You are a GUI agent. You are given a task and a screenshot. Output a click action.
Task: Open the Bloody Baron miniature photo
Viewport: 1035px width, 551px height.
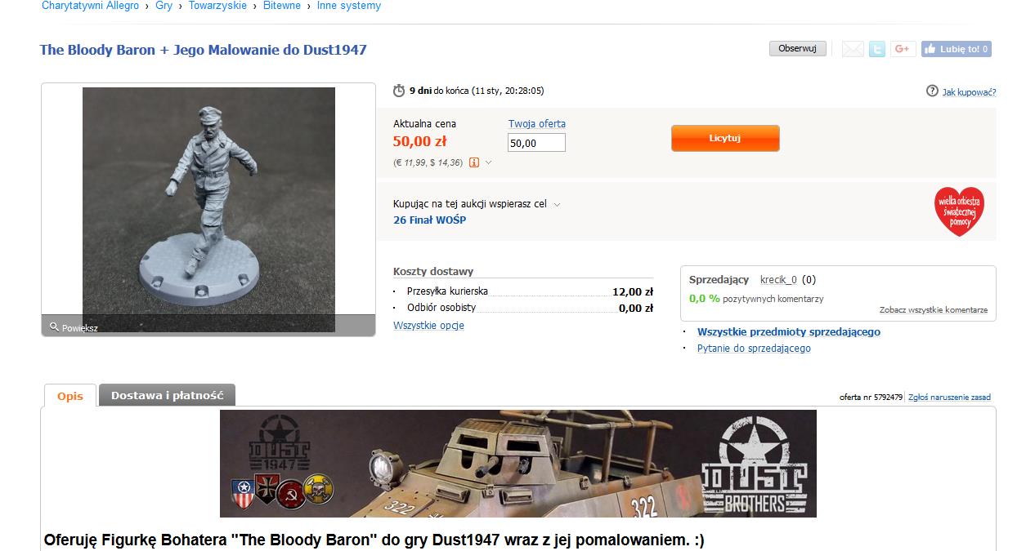208,210
